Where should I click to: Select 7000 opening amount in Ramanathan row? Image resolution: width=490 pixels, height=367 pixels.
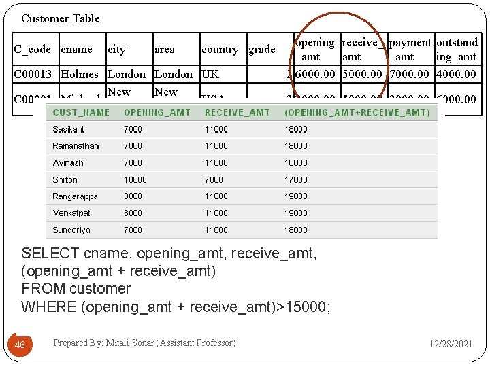point(133,146)
